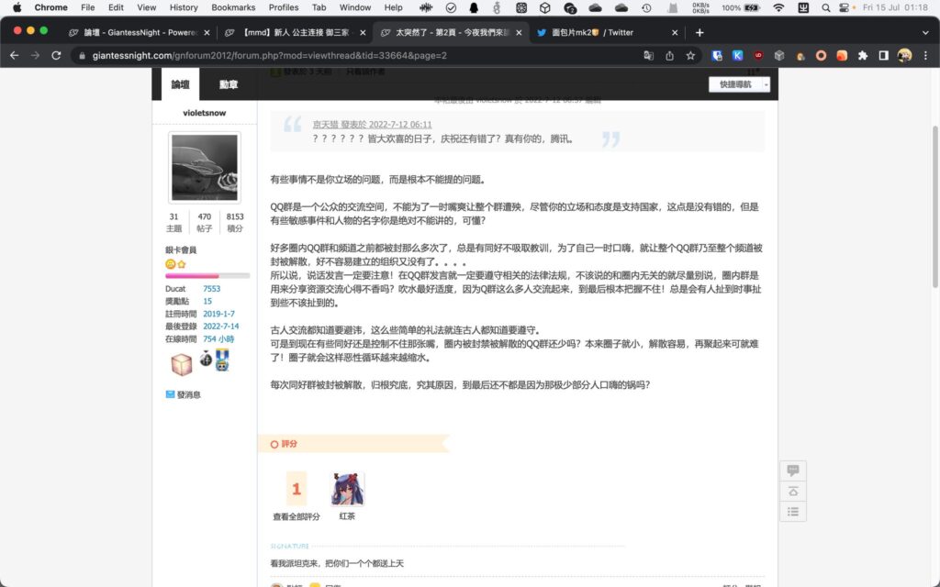Toggle Chrome side panel button
Viewport: 940px width, 587px height.
883,55
